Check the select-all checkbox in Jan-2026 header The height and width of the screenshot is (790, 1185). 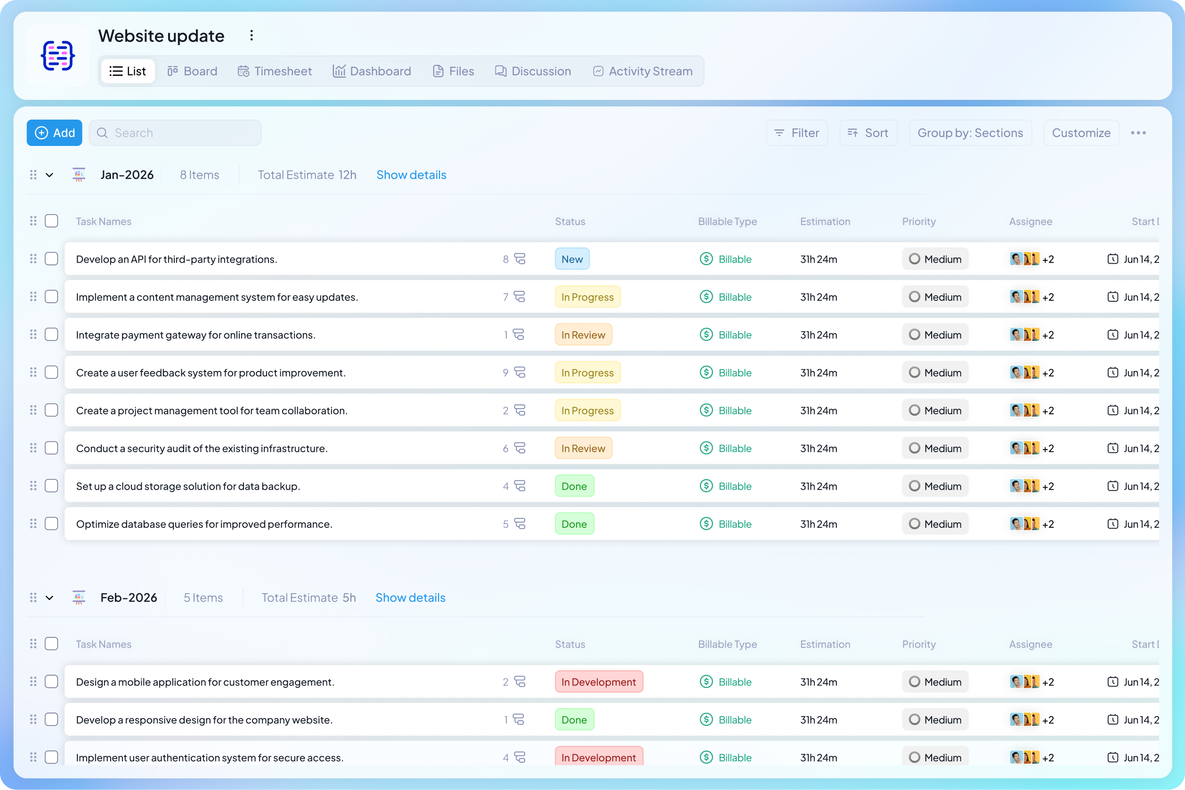(x=51, y=221)
